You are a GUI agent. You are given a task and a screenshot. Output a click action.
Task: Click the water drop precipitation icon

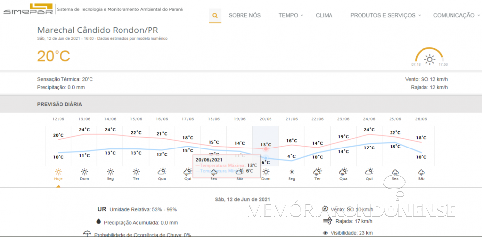click(x=99, y=222)
